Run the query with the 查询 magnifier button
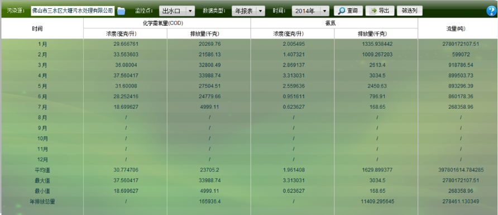The height and width of the screenshot is (215, 498). click(x=348, y=11)
